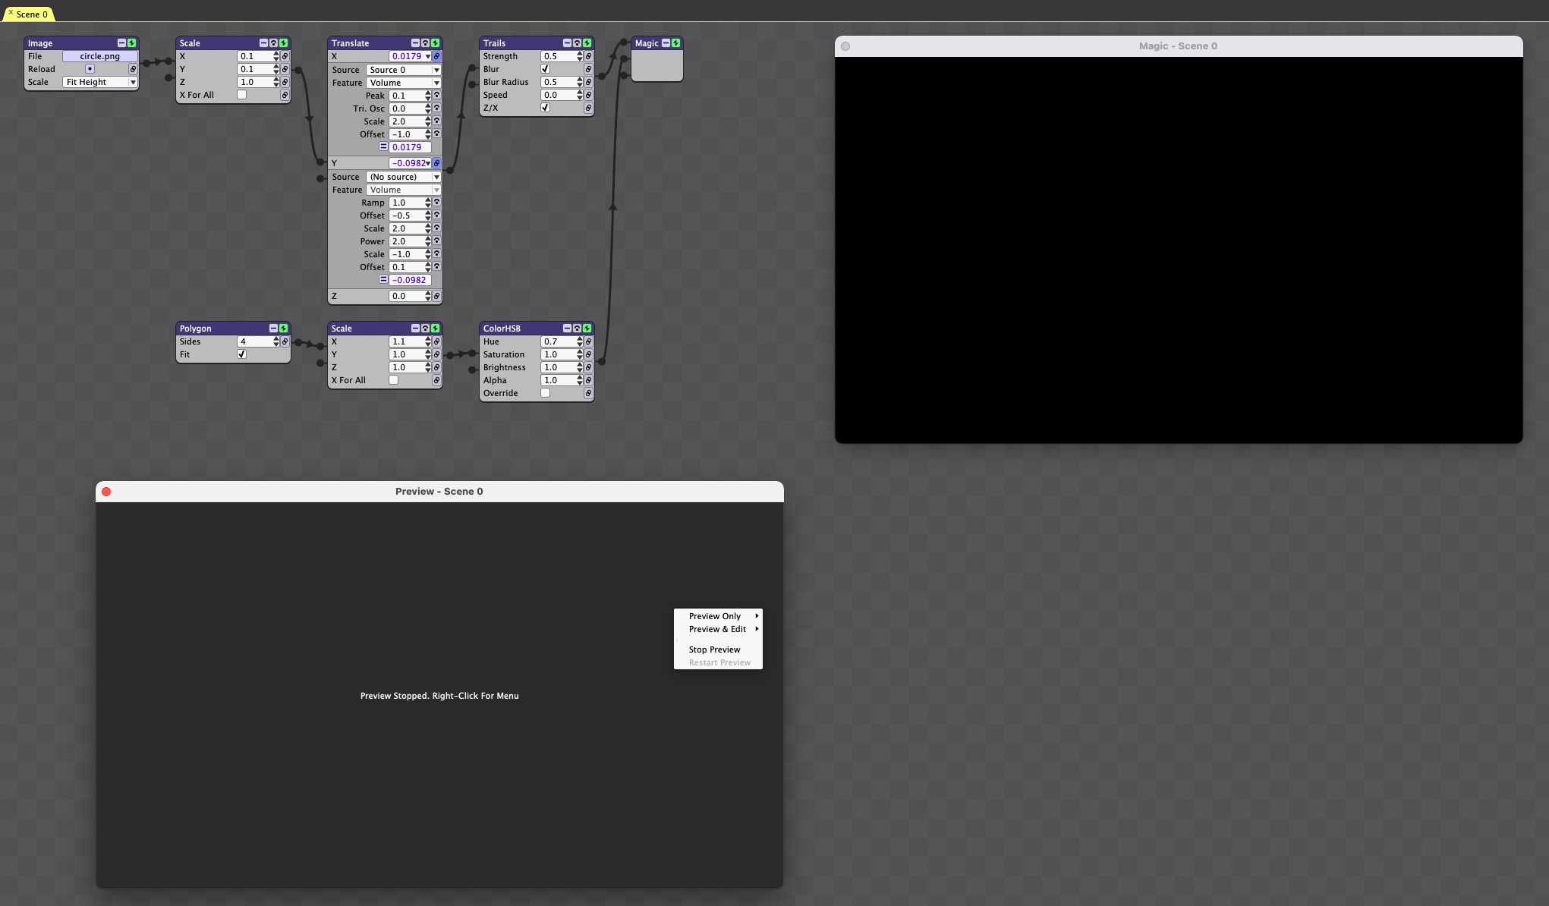Click link icon beside ColorHSB Hue value

coord(588,341)
